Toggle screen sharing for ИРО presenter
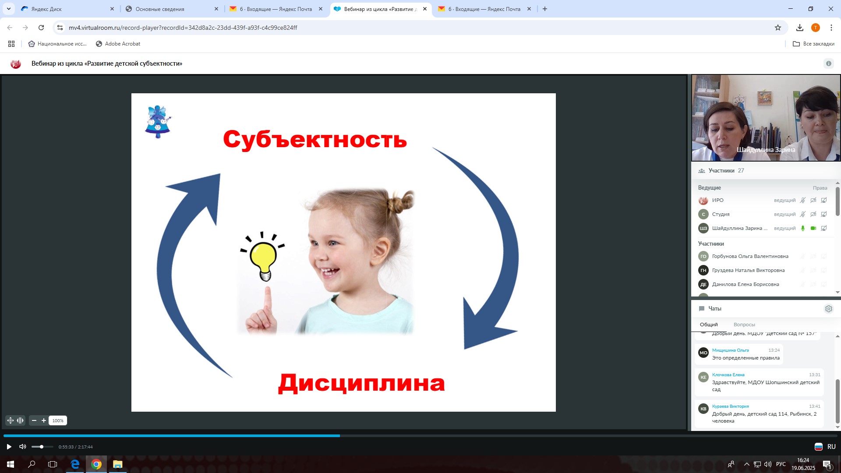 pos(823,200)
